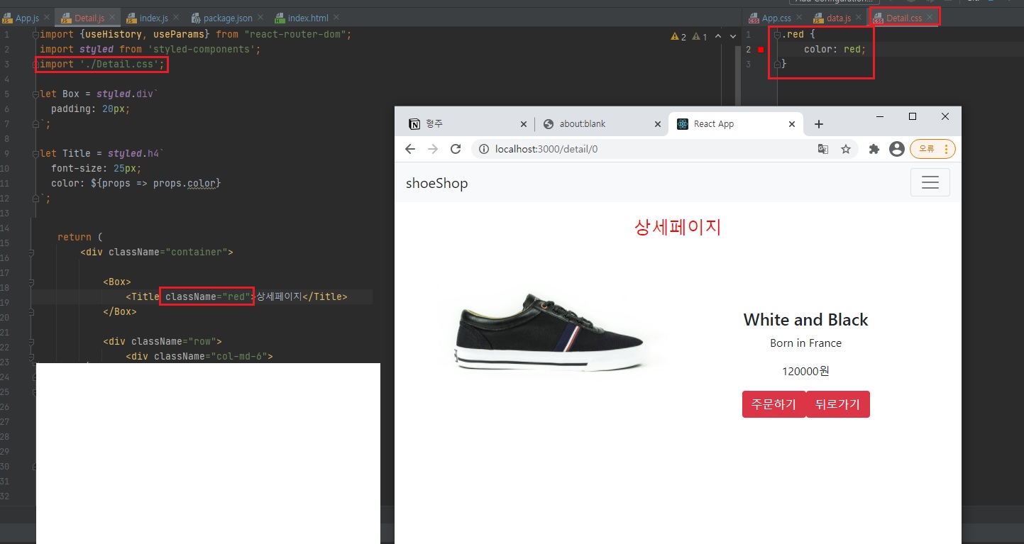Close the Detail.css editor tab
The width and height of the screenshot is (1024, 544).
[930, 18]
